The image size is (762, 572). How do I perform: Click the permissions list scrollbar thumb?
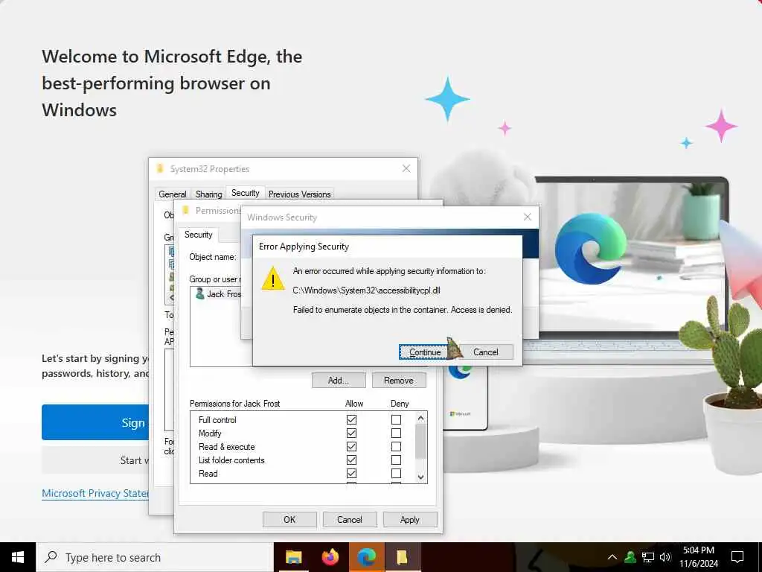(421, 442)
